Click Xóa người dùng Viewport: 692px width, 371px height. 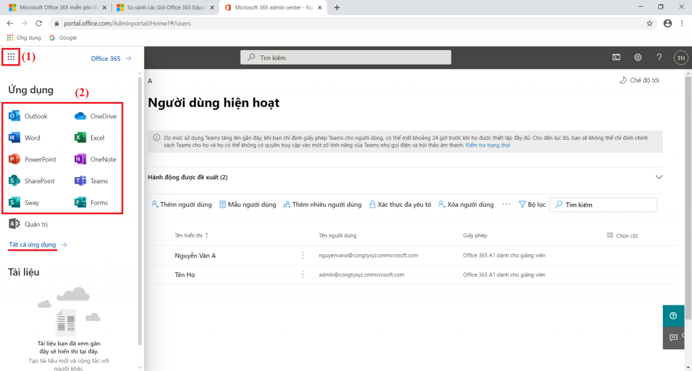click(x=466, y=205)
